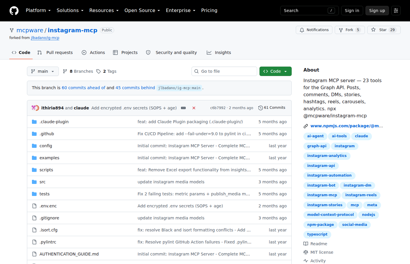Open the main branch selector dropdown
The width and height of the screenshot is (410, 264).
pos(43,71)
